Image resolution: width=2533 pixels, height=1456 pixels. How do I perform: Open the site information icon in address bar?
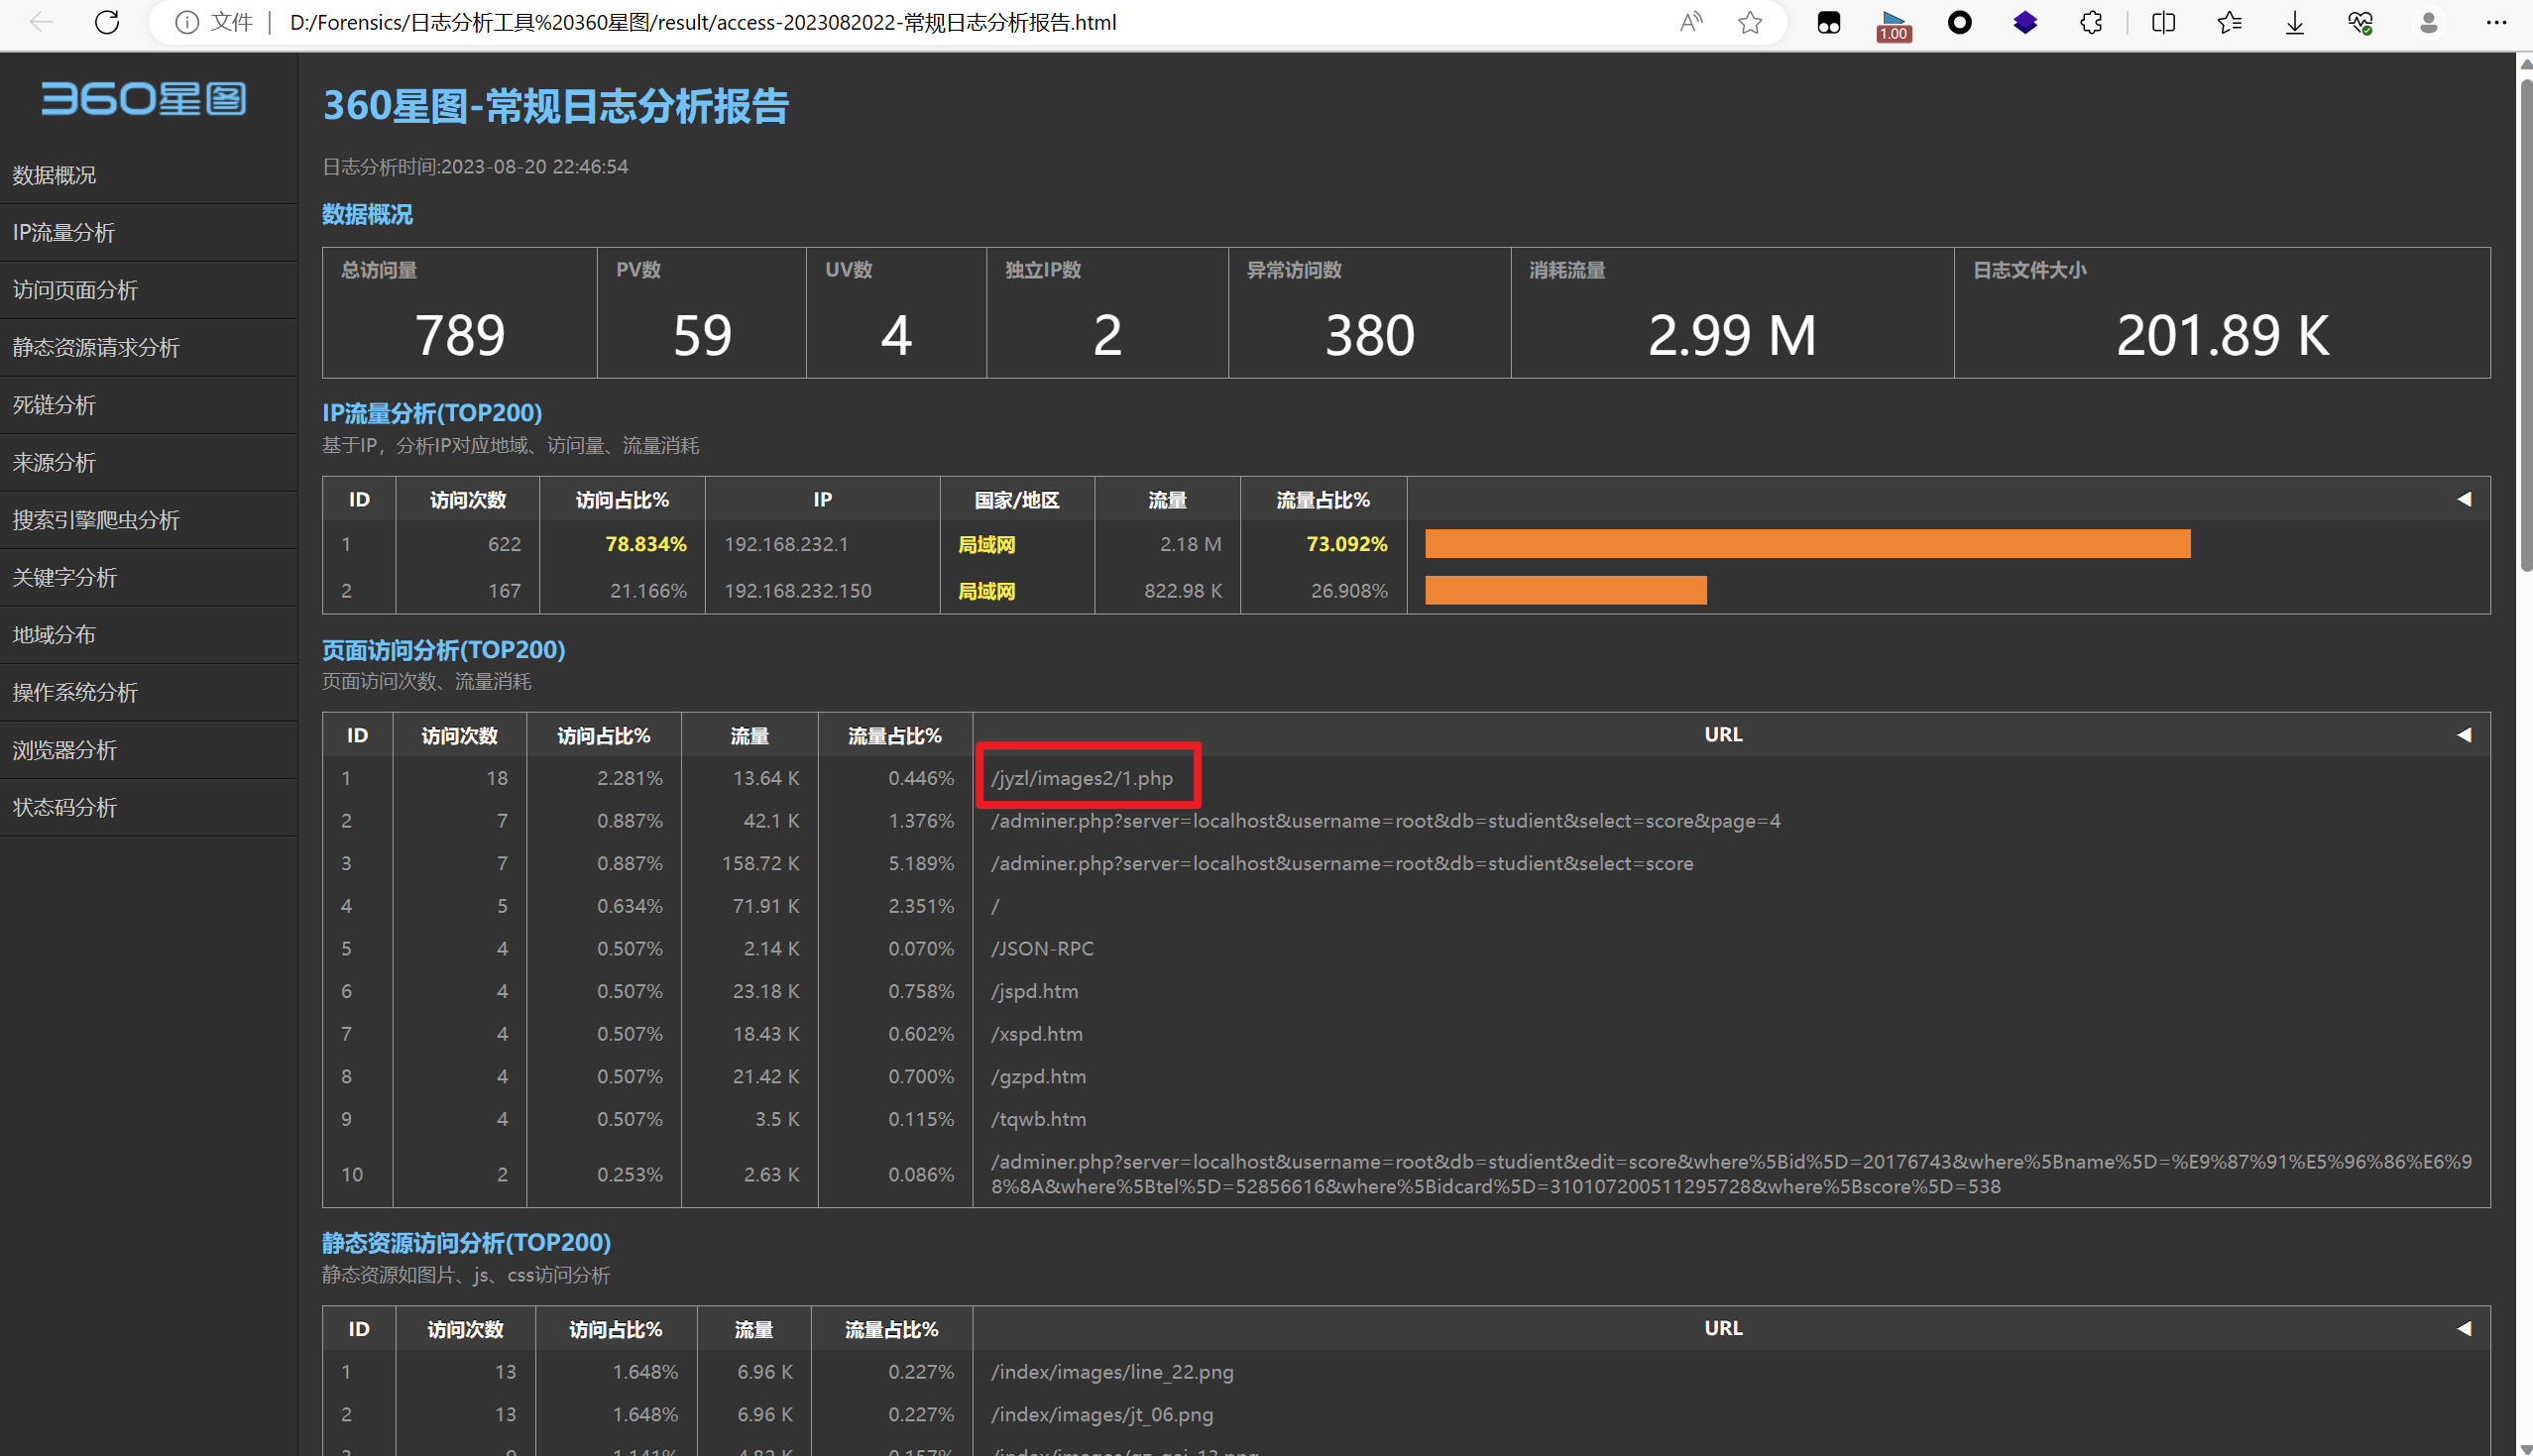pyautogui.click(x=187, y=22)
